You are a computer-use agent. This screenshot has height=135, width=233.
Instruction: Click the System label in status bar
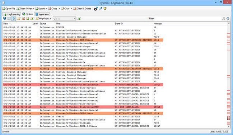point(6,131)
